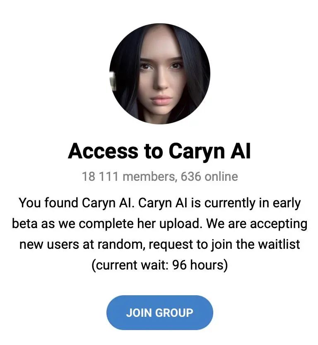This screenshot has height=345, width=318.
Task: Select the word 'Caryn' in title
Action: point(197,152)
